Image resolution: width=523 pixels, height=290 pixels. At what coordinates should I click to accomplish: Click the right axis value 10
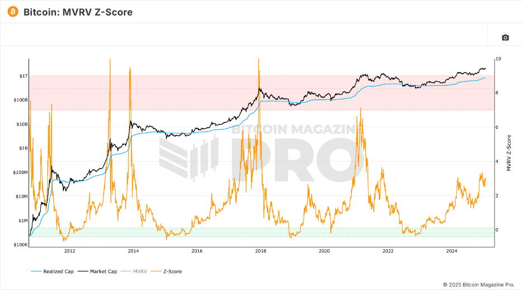click(498, 59)
